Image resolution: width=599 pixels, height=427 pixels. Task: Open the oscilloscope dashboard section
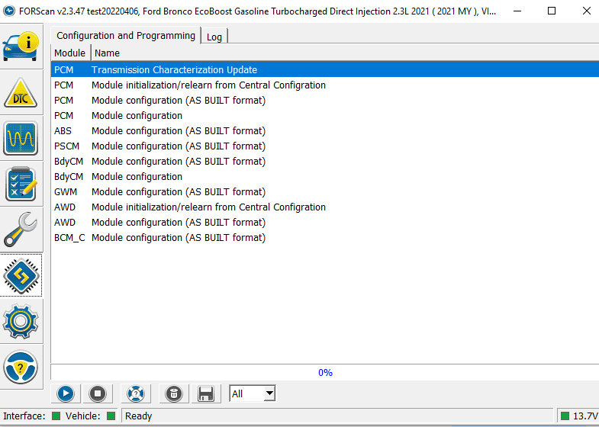pyautogui.click(x=21, y=138)
